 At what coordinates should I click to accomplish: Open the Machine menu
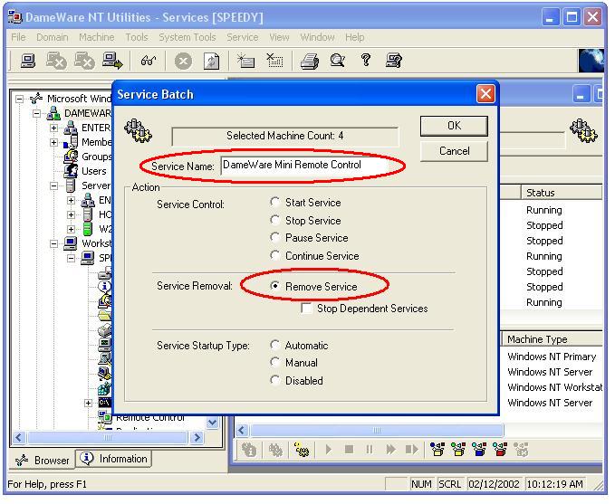97,37
